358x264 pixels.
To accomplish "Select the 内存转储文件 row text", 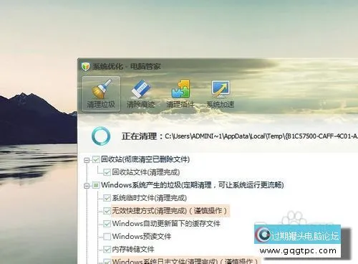I will 133,250.
